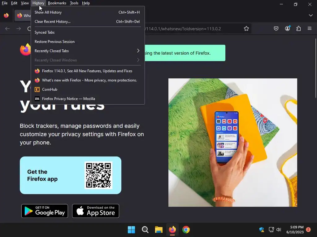The height and width of the screenshot is (237, 317).
Task: Open network settings tray icon
Action: (x=271, y=230)
